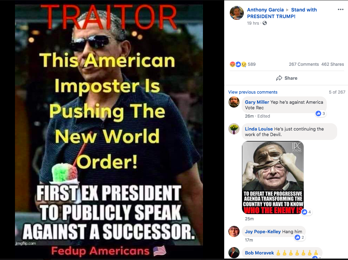The width and height of the screenshot is (348, 260).
Task: Open Linda Louise's flower avatar
Action: (x=234, y=129)
